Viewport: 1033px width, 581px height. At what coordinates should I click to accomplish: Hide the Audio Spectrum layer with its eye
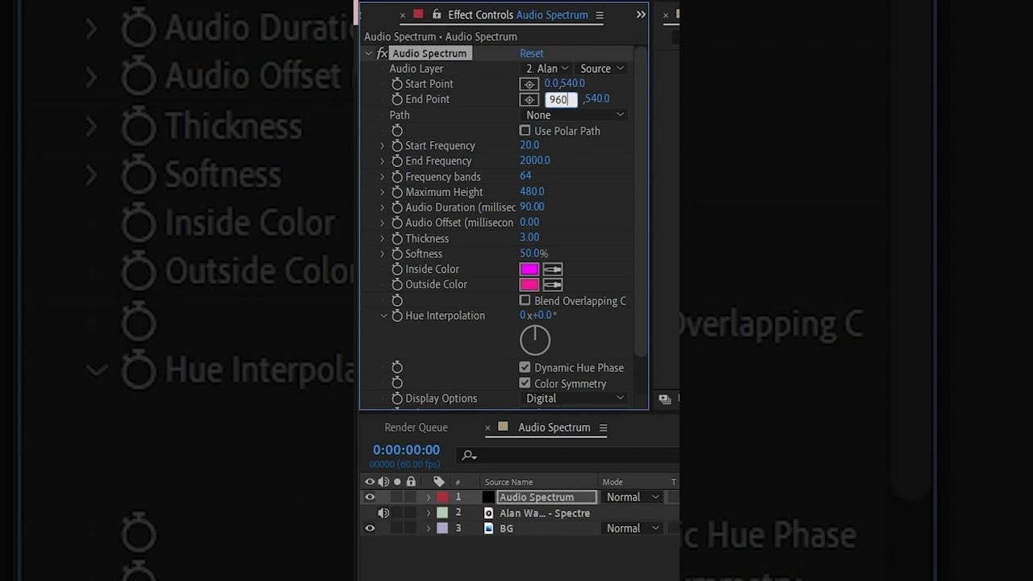click(370, 497)
